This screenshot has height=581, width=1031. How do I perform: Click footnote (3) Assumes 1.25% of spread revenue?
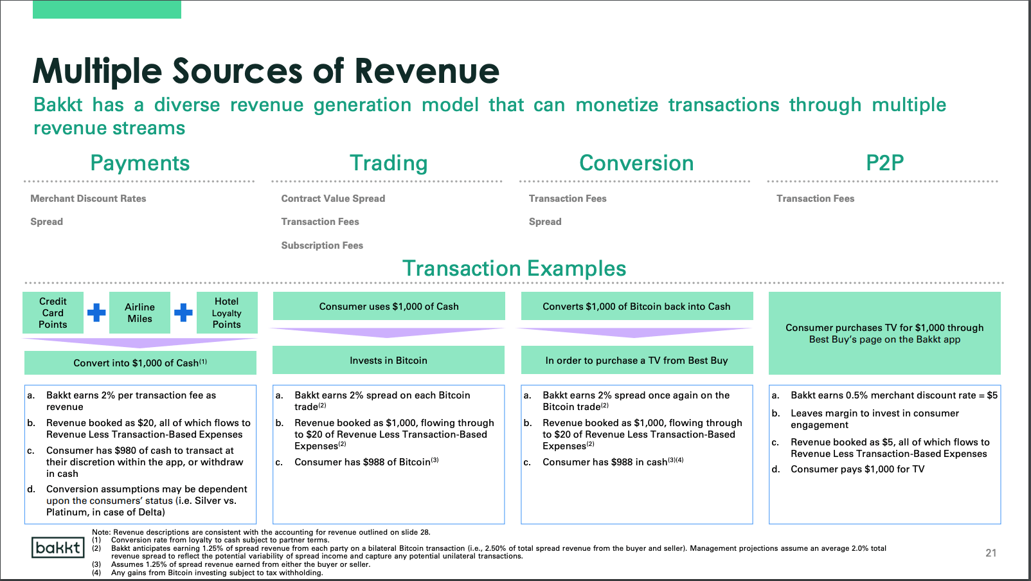[x=231, y=564]
